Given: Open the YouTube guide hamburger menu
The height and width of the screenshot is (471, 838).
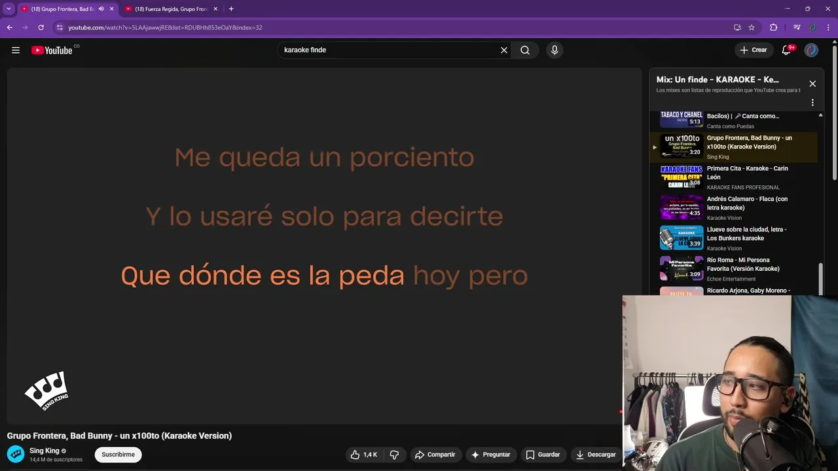Looking at the screenshot, I should coord(16,50).
